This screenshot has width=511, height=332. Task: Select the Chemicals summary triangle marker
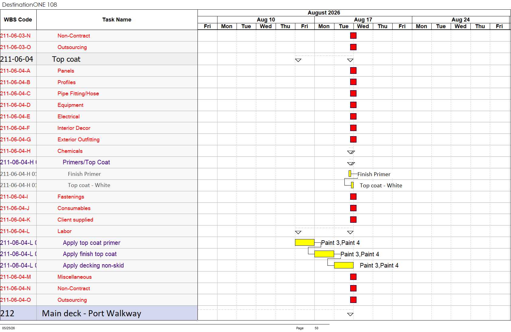[x=351, y=152]
